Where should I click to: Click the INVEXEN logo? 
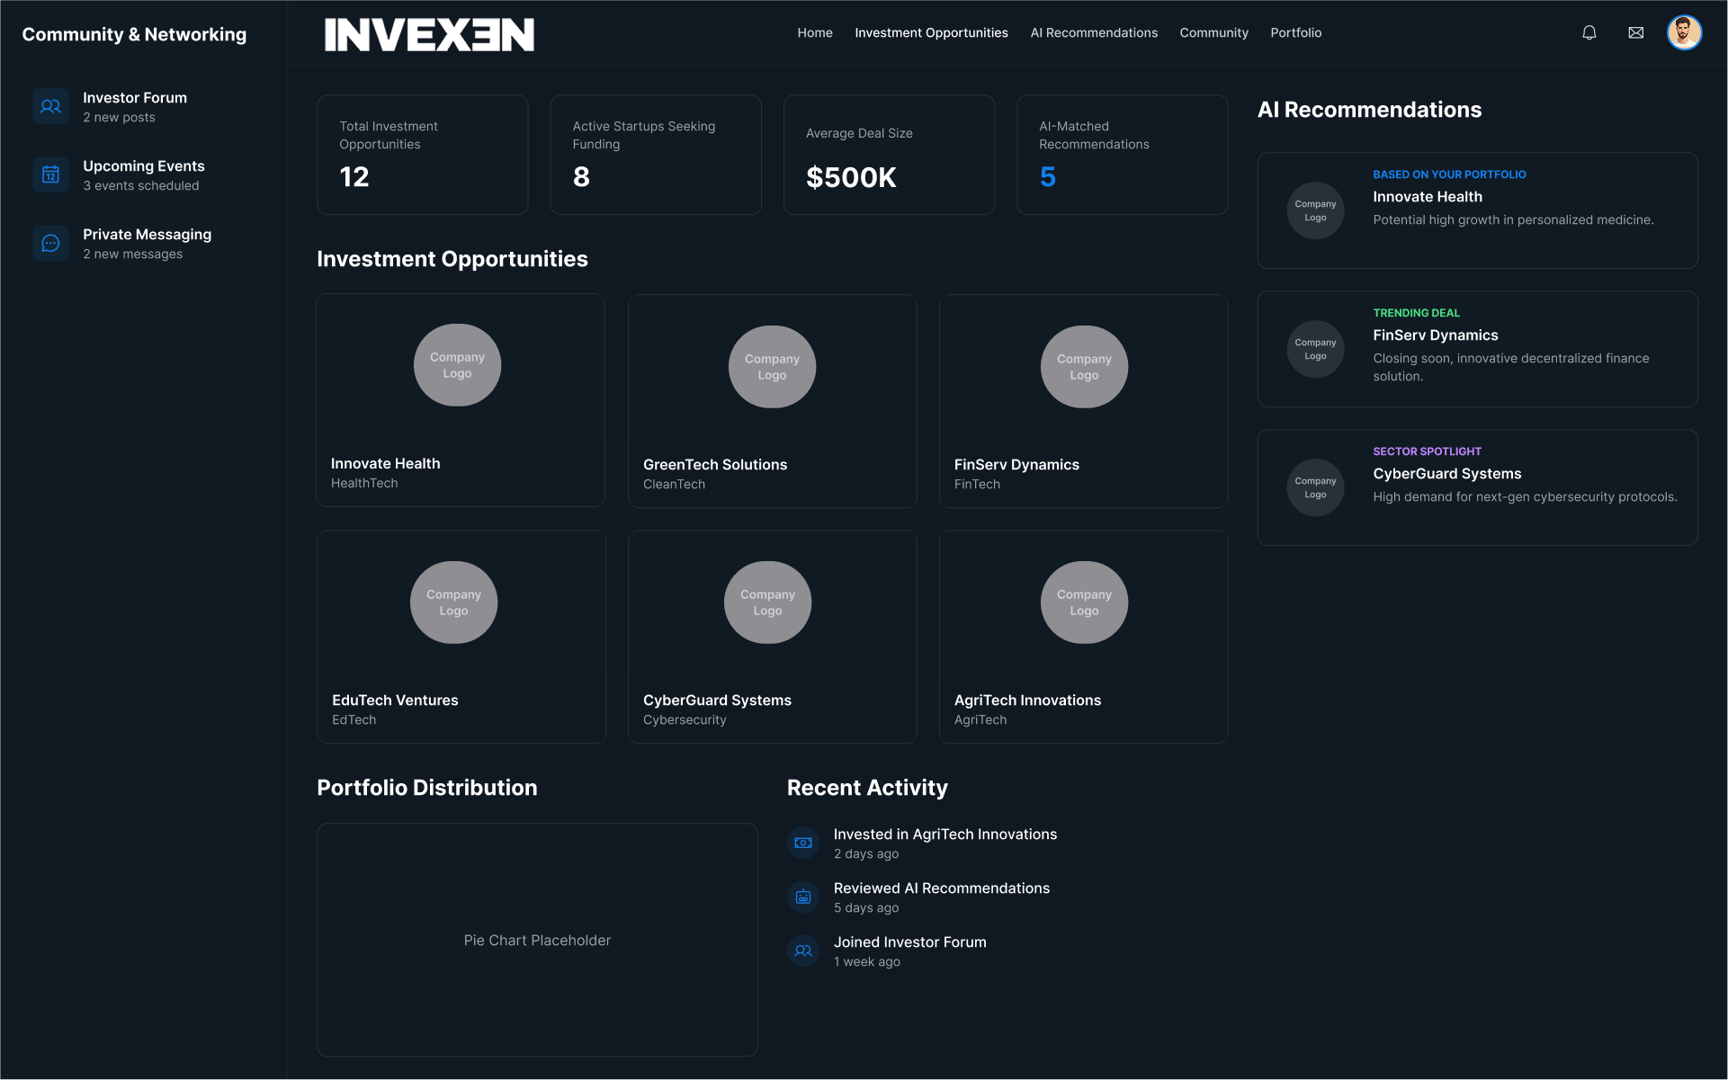(429, 34)
